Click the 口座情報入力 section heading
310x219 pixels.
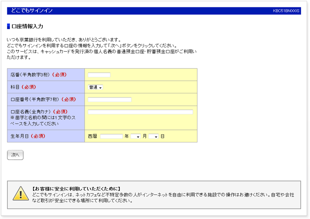pos(27,26)
